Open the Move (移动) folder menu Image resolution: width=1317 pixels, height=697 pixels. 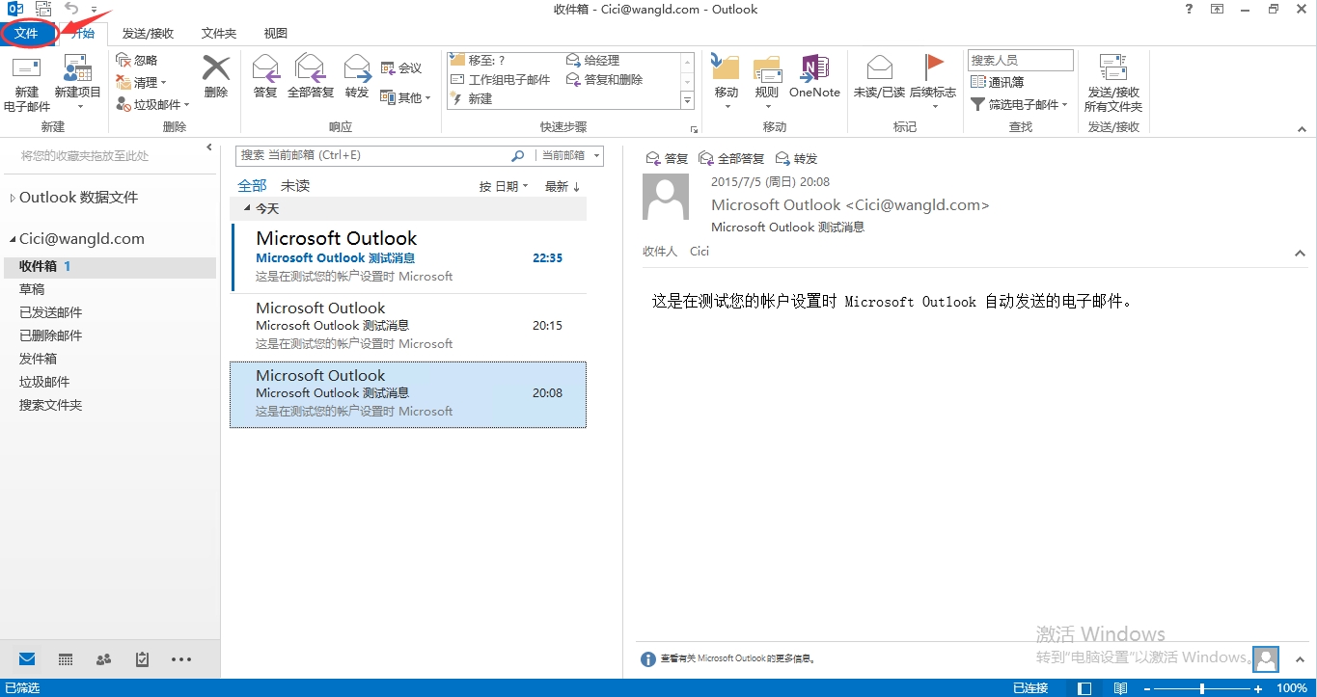[726, 81]
